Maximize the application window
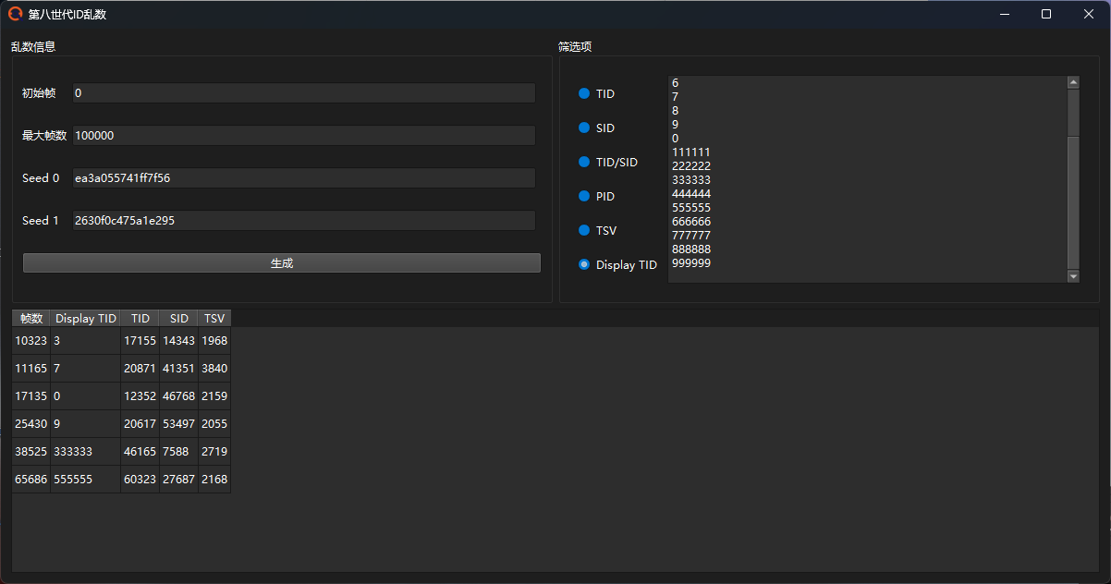The width and height of the screenshot is (1111, 584). click(1045, 14)
